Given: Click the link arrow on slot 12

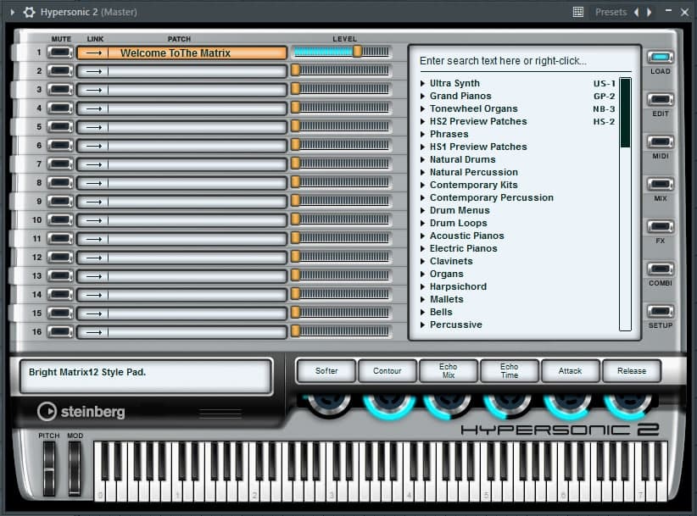Looking at the screenshot, I should click(x=93, y=258).
